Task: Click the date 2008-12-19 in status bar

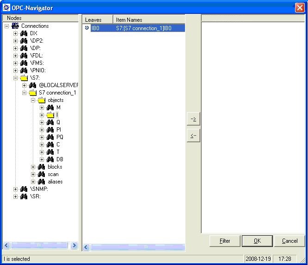Action: point(258,259)
